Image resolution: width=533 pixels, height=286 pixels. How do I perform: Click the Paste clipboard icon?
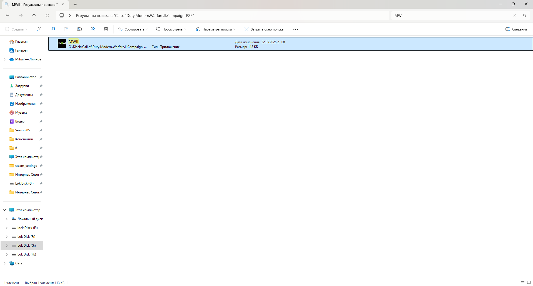click(66, 29)
